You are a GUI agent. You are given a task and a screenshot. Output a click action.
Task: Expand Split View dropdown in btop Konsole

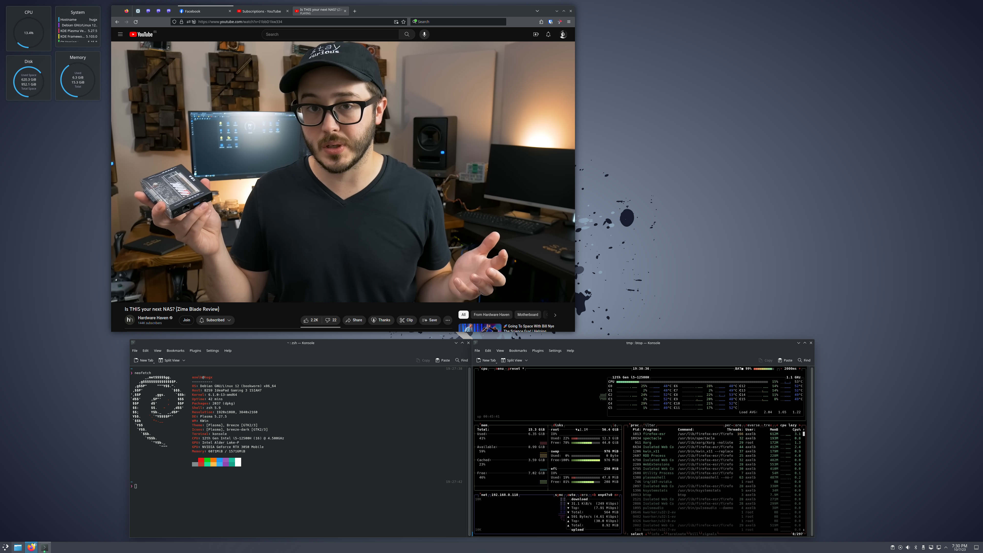click(x=526, y=360)
